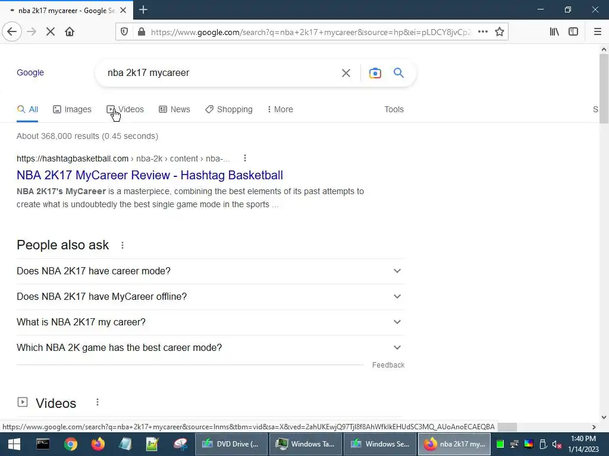Stop loading the page
This screenshot has height=456, width=609.
(x=51, y=32)
